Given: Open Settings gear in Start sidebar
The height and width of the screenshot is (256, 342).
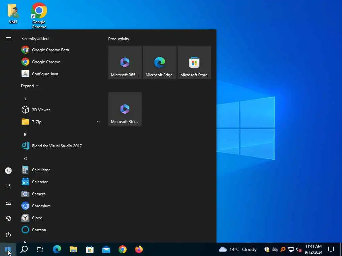Looking at the screenshot, I should (x=8, y=219).
